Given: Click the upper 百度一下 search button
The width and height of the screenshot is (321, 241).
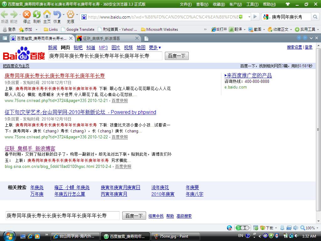Looking at the screenshot, I should pyautogui.click(x=177, y=56).
